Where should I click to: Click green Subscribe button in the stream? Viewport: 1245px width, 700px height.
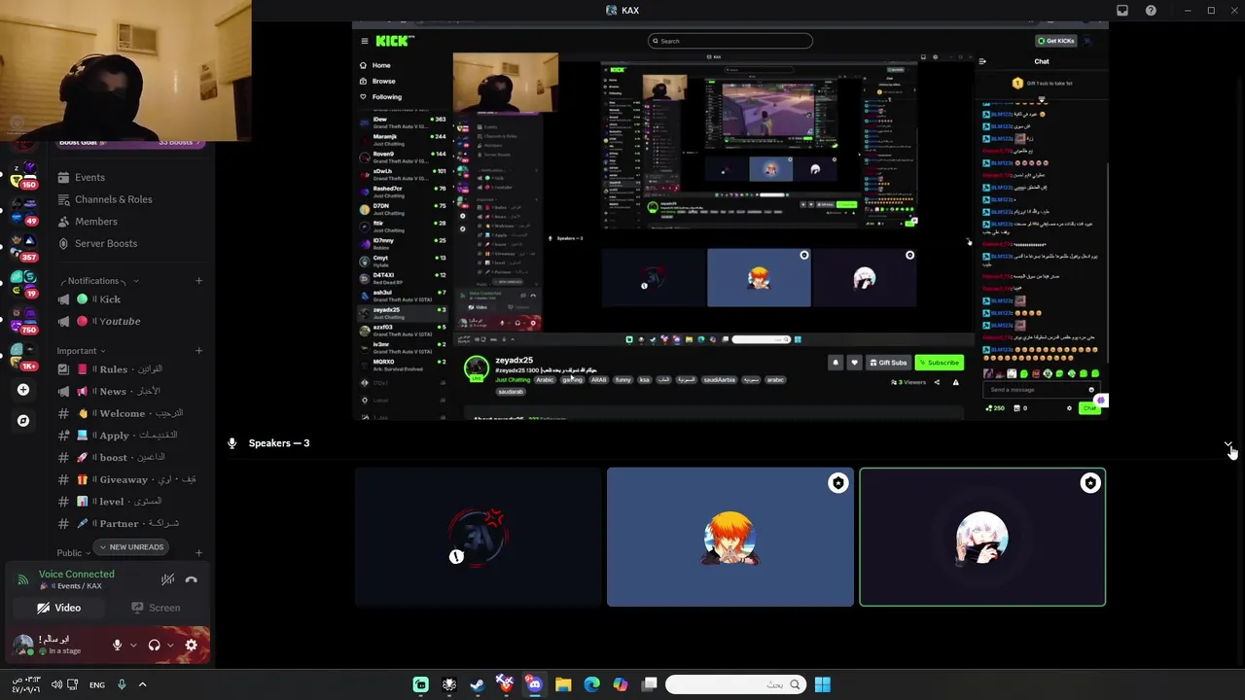pos(939,363)
